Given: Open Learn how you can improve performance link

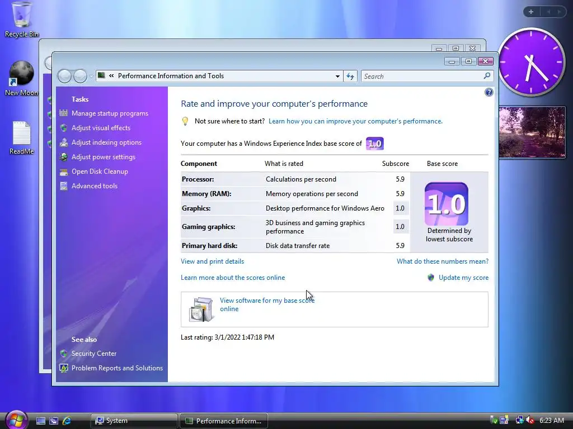Looking at the screenshot, I should [x=355, y=121].
